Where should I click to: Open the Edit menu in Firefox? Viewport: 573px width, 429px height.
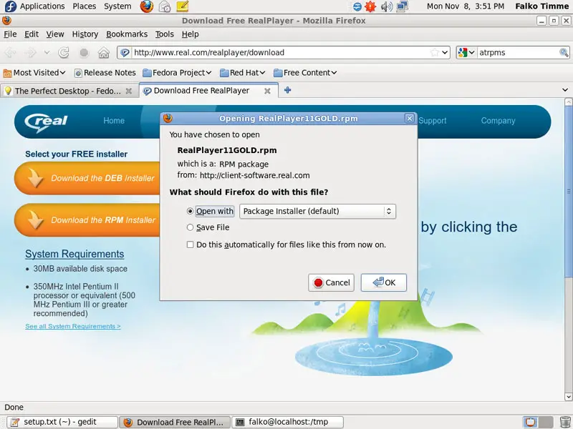pos(32,34)
